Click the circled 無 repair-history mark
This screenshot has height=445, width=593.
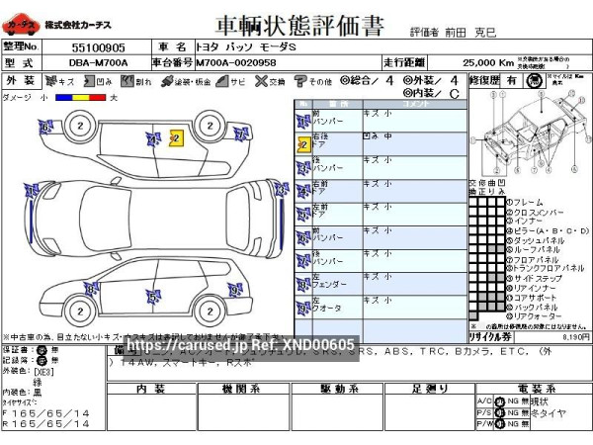[x=535, y=81]
